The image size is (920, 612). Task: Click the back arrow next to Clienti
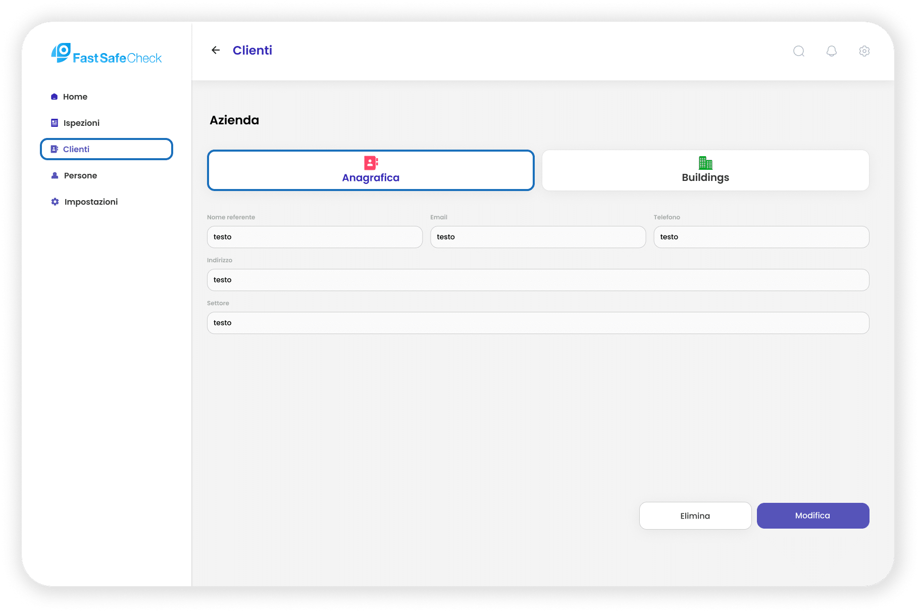click(x=216, y=50)
